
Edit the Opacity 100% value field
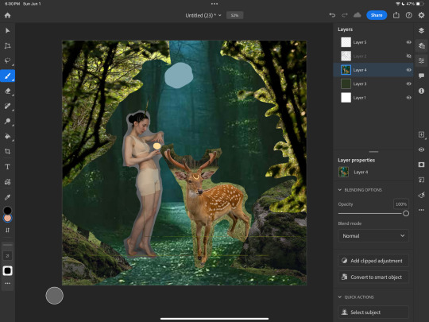(401, 204)
